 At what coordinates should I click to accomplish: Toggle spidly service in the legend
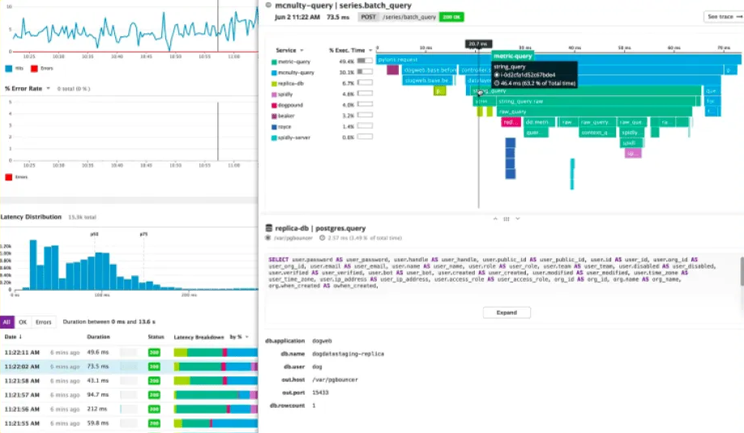(x=282, y=94)
